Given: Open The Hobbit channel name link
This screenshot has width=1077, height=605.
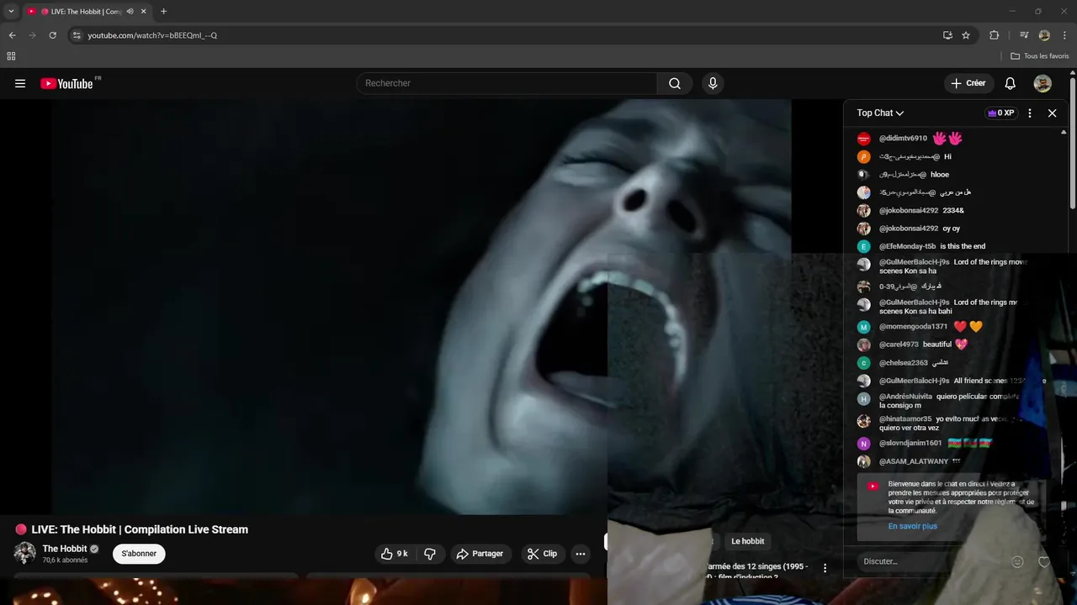Looking at the screenshot, I should point(65,549).
